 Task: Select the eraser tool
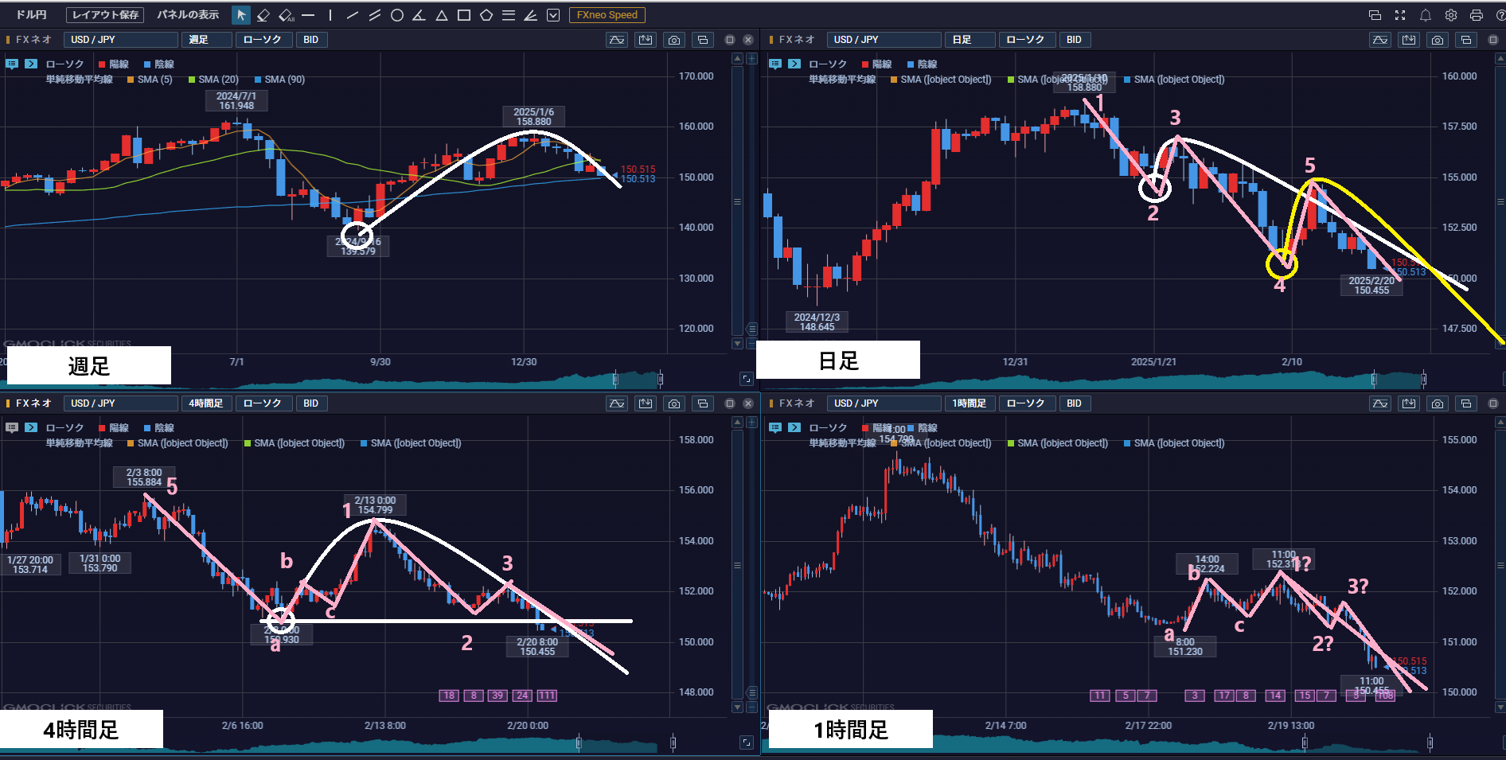(263, 15)
